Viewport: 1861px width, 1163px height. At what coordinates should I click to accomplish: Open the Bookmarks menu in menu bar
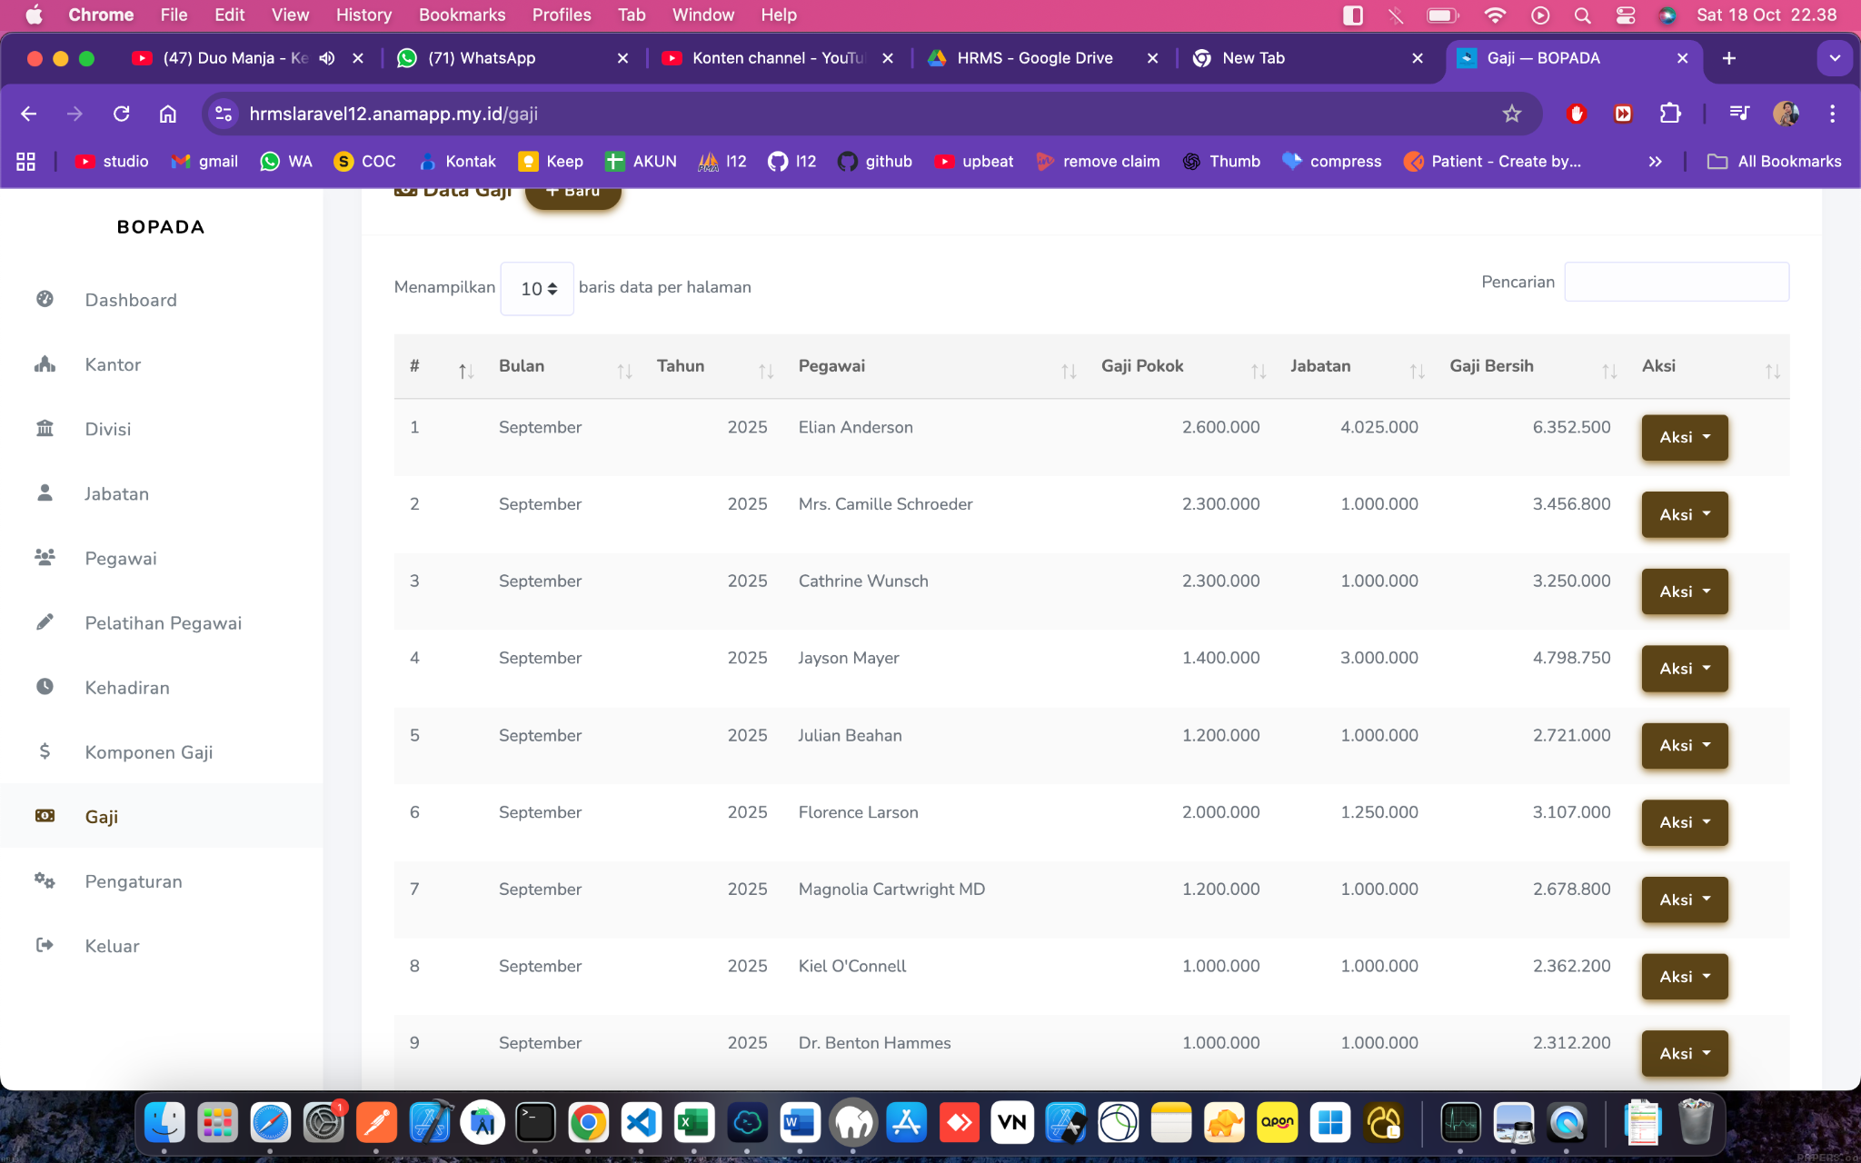(462, 15)
